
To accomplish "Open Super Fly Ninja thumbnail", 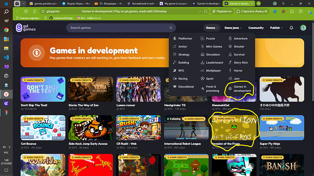I will point(282,128).
